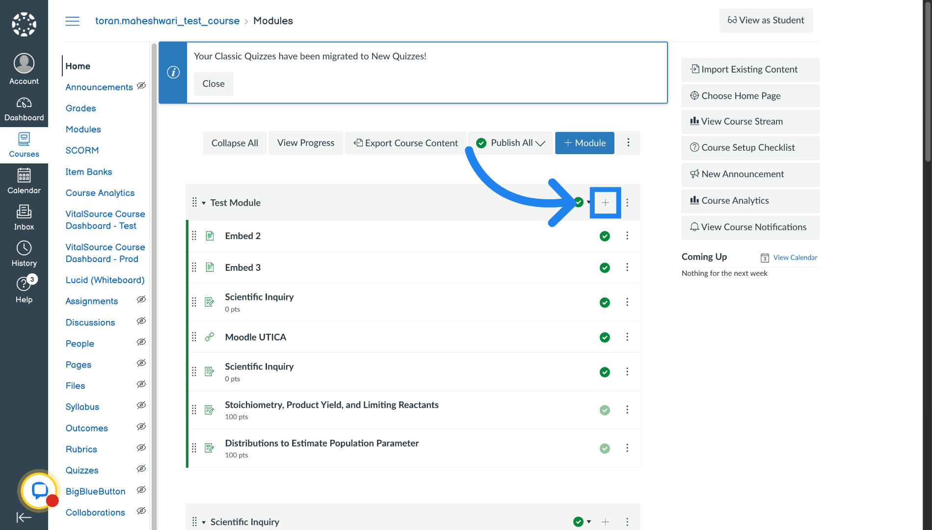Click the info icon in migration notice

tap(173, 72)
